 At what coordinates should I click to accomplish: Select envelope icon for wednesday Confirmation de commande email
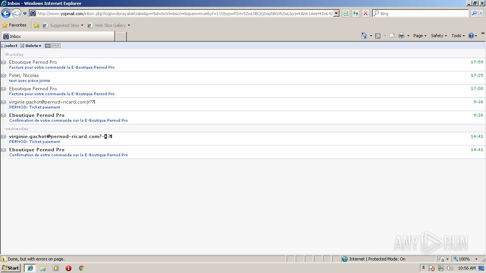click(3, 150)
